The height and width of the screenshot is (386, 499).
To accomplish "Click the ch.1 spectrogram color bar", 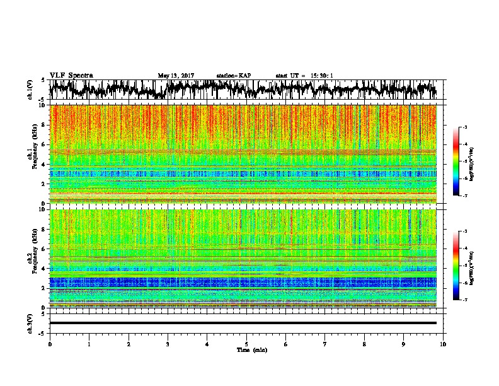I will pos(456,161).
